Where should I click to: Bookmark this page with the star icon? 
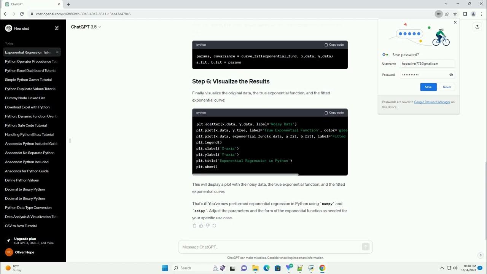pyautogui.click(x=455, y=14)
